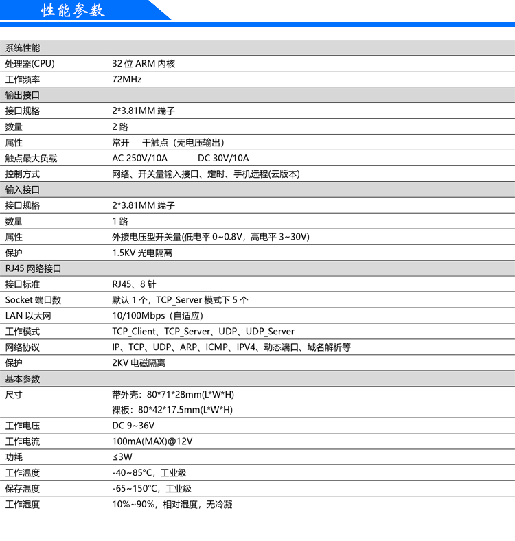Image resolution: width=515 pixels, height=541 pixels.
Task: Select the 72MHz value
Action: coord(127,80)
